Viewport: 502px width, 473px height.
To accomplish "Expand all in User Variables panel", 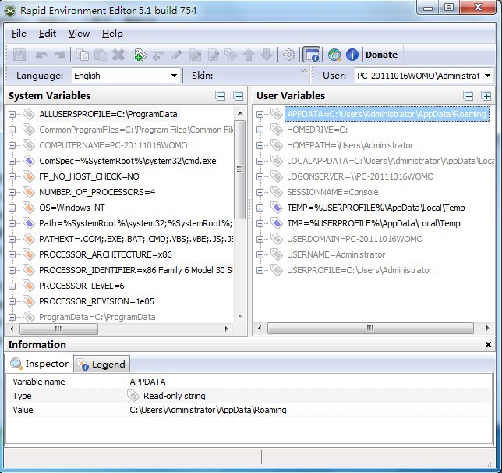I will 486,96.
